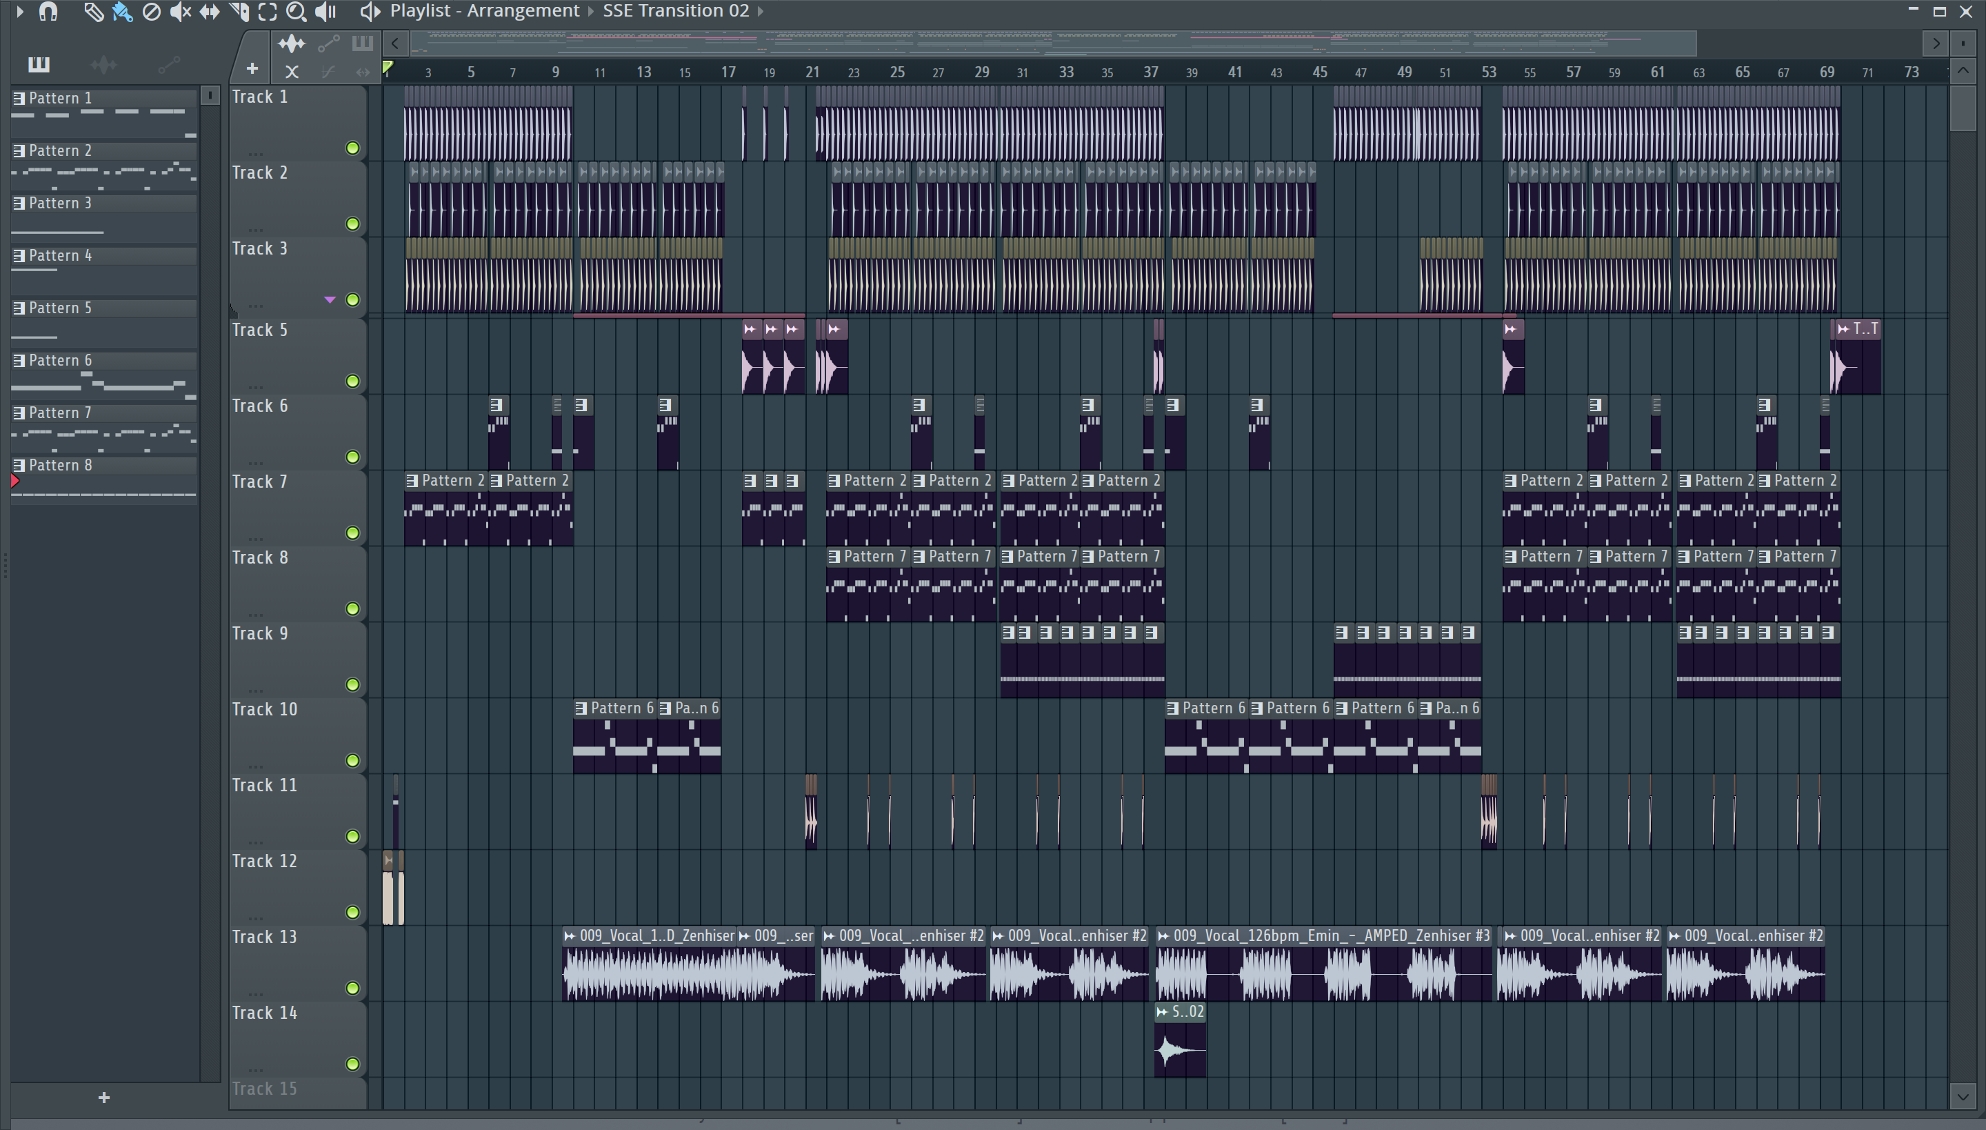Enable the pattern clip focus icon
Image resolution: width=1986 pixels, height=1130 pixels.
(362, 43)
